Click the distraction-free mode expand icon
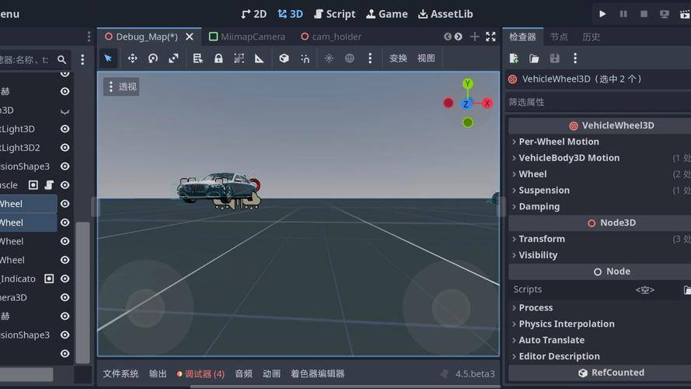Image resolution: width=691 pixels, height=389 pixels. 490,37
